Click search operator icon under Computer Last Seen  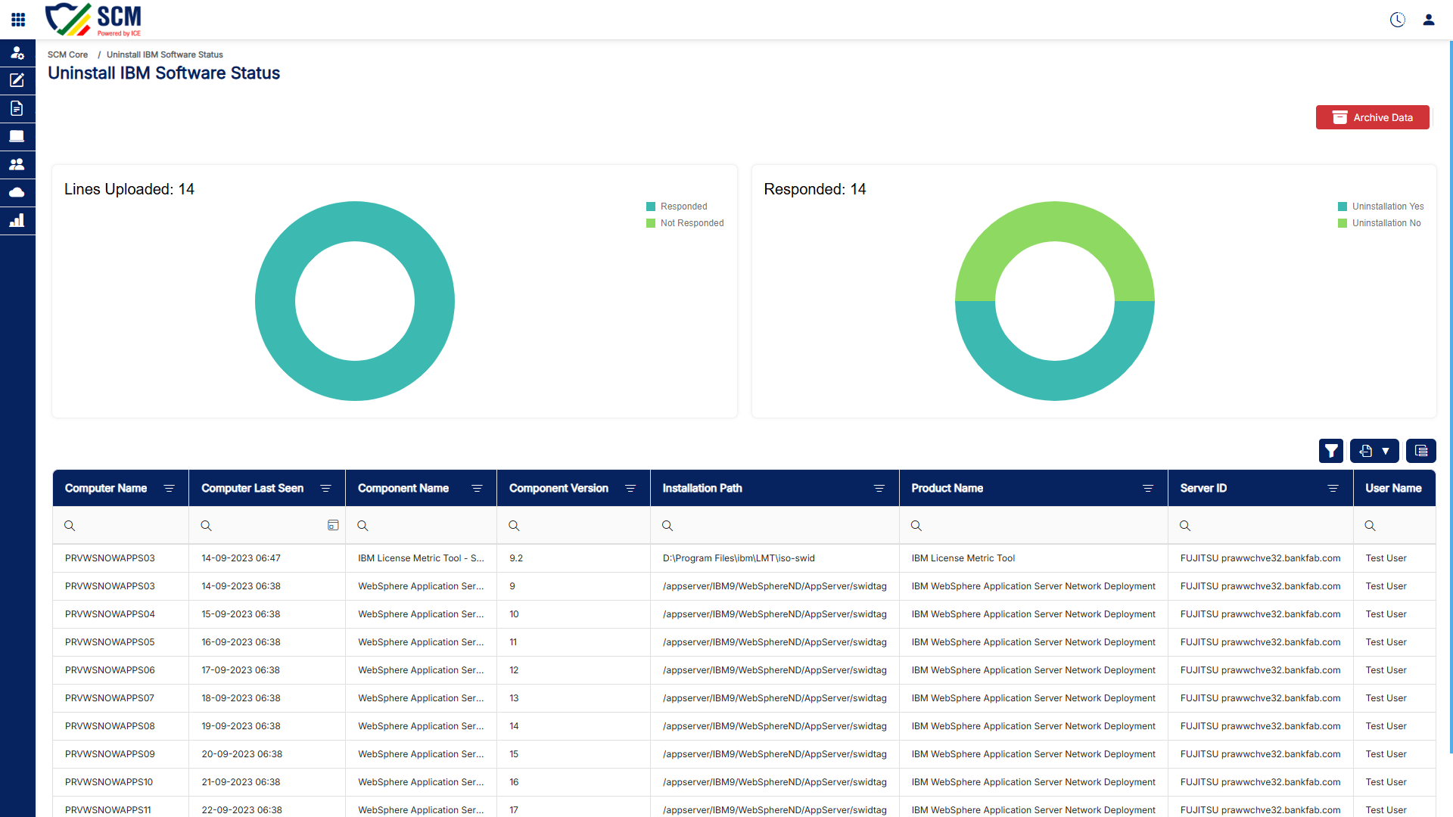tap(207, 526)
